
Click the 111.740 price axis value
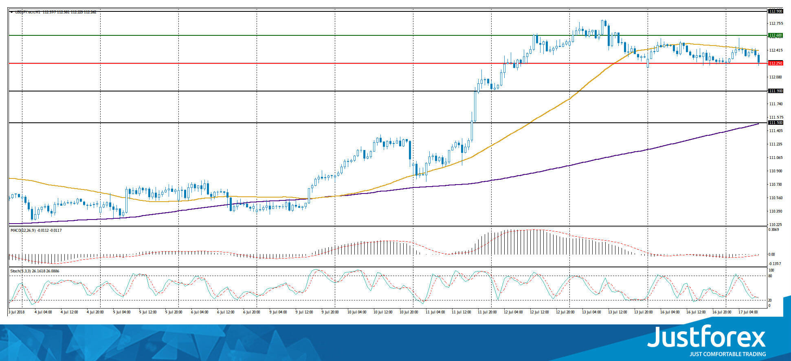[776, 104]
